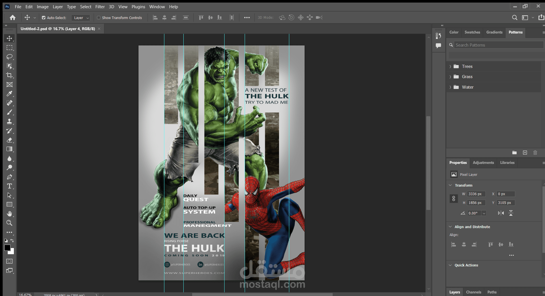Change screen mode button

pyautogui.click(x=9, y=270)
